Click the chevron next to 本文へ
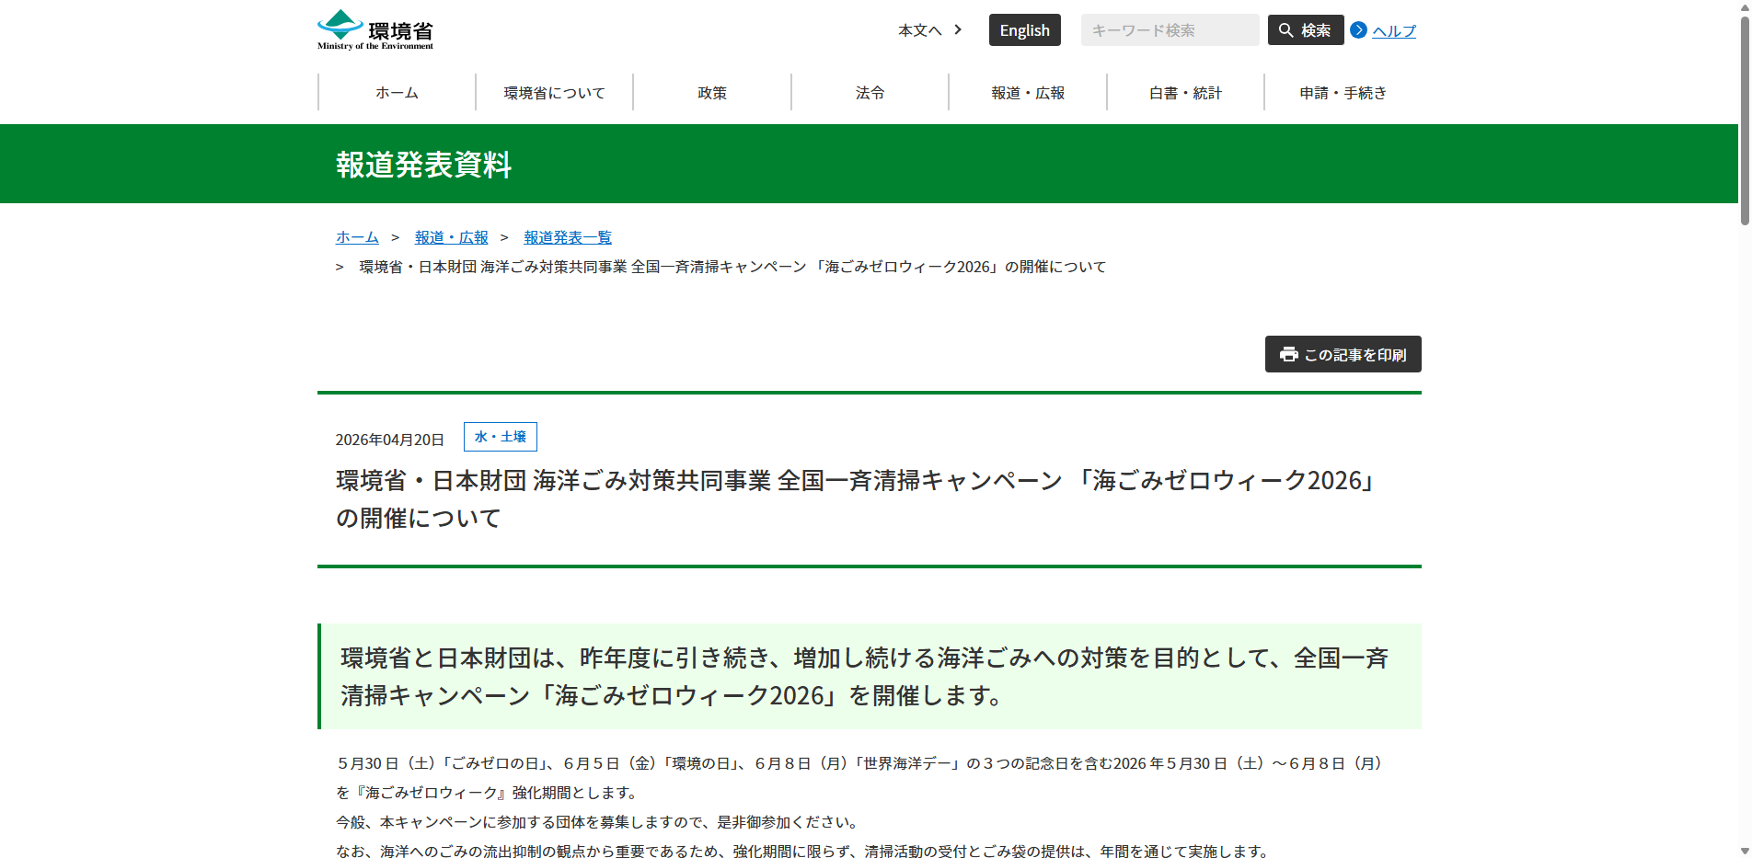The width and height of the screenshot is (1752, 858). (x=958, y=29)
